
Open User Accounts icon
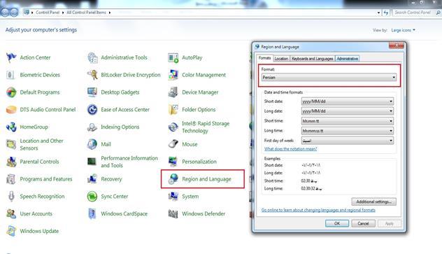click(11, 213)
